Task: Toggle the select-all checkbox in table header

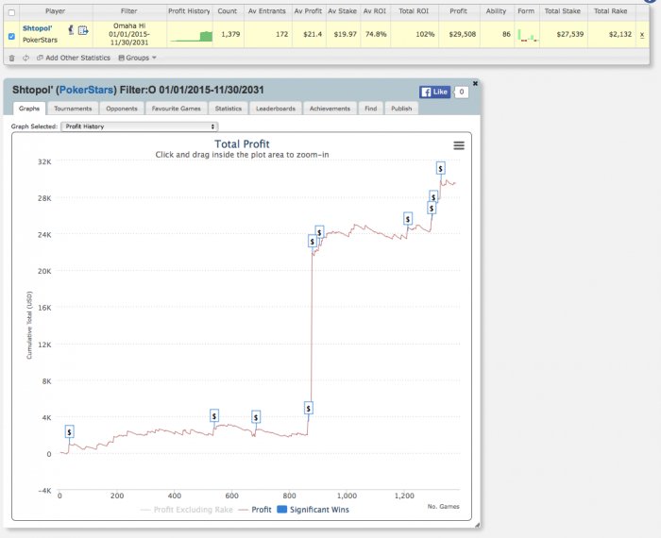Action: (x=11, y=12)
